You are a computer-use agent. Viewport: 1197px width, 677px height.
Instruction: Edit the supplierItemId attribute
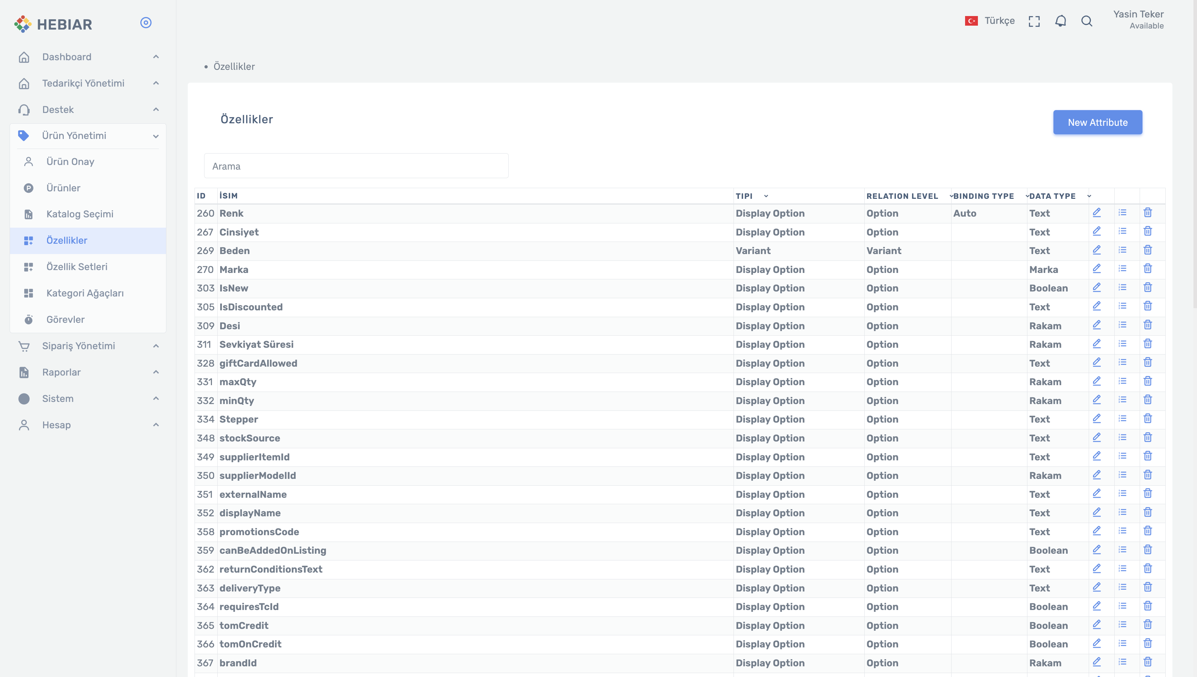[x=1097, y=456]
